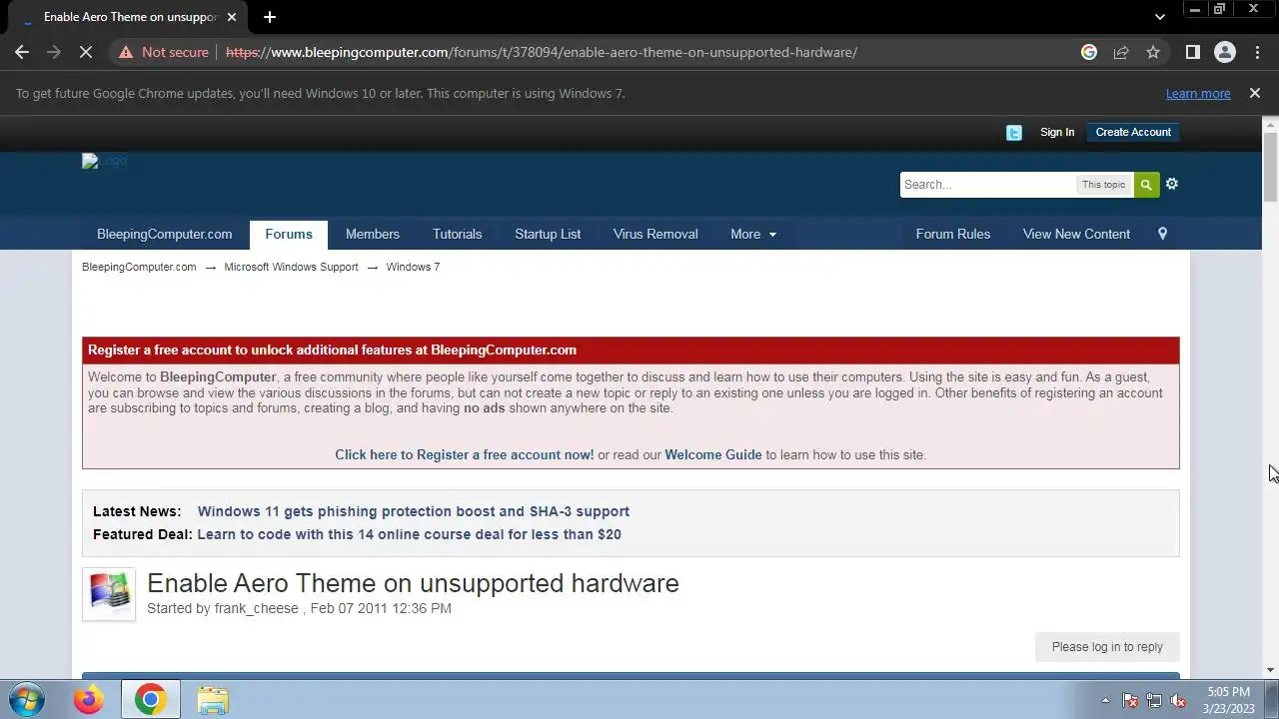Click Create Account button
The width and height of the screenshot is (1279, 719).
(1133, 132)
